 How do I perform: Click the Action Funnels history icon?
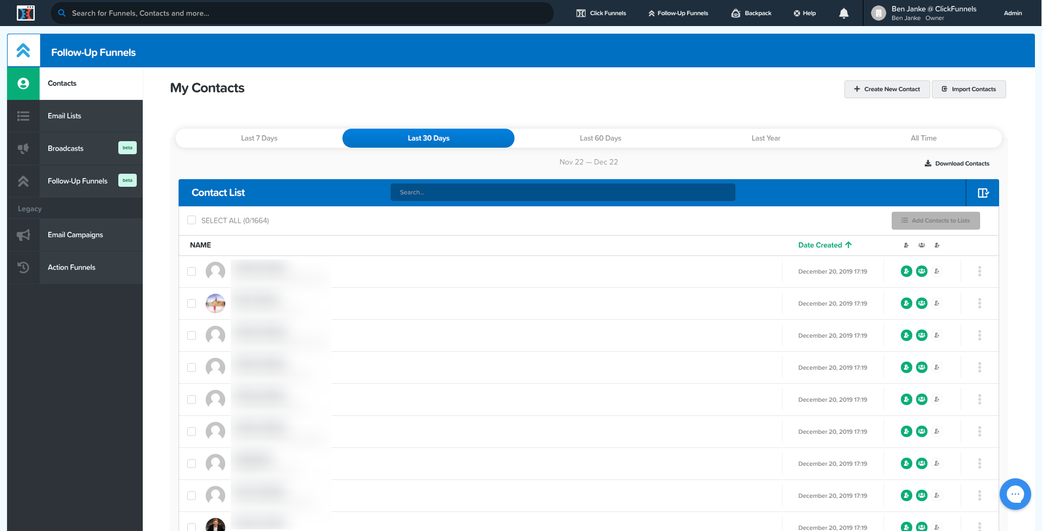(23, 268)
